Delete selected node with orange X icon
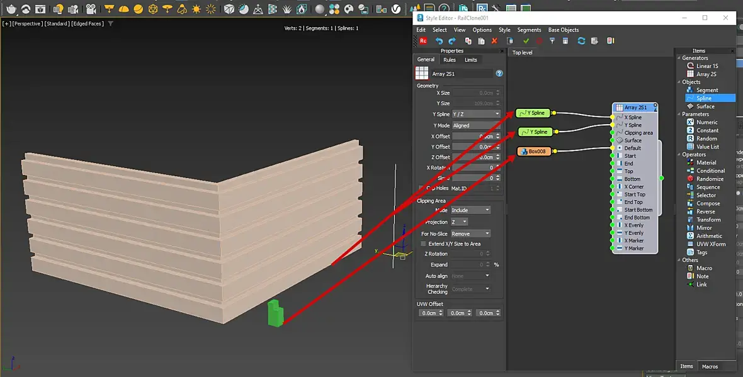Viewport: 743px width, 377px height. (x=494, y=41)
